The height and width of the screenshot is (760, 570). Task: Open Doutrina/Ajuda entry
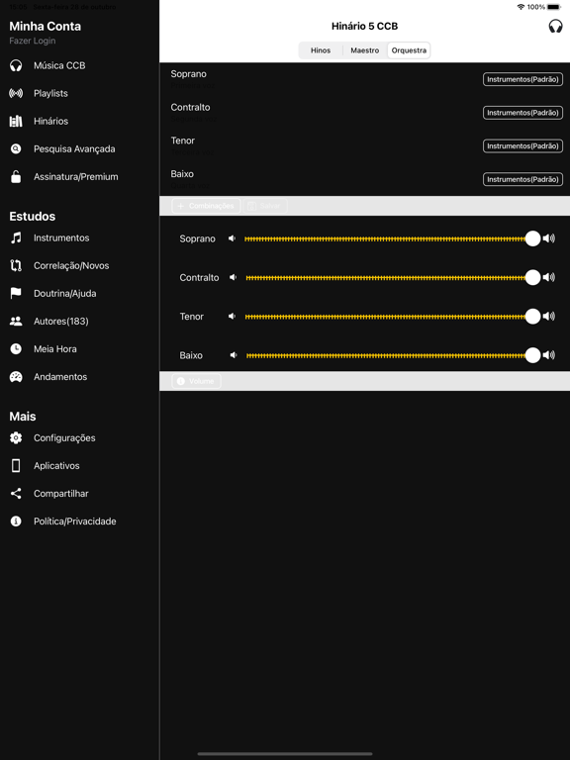click(x=65, y=293)
